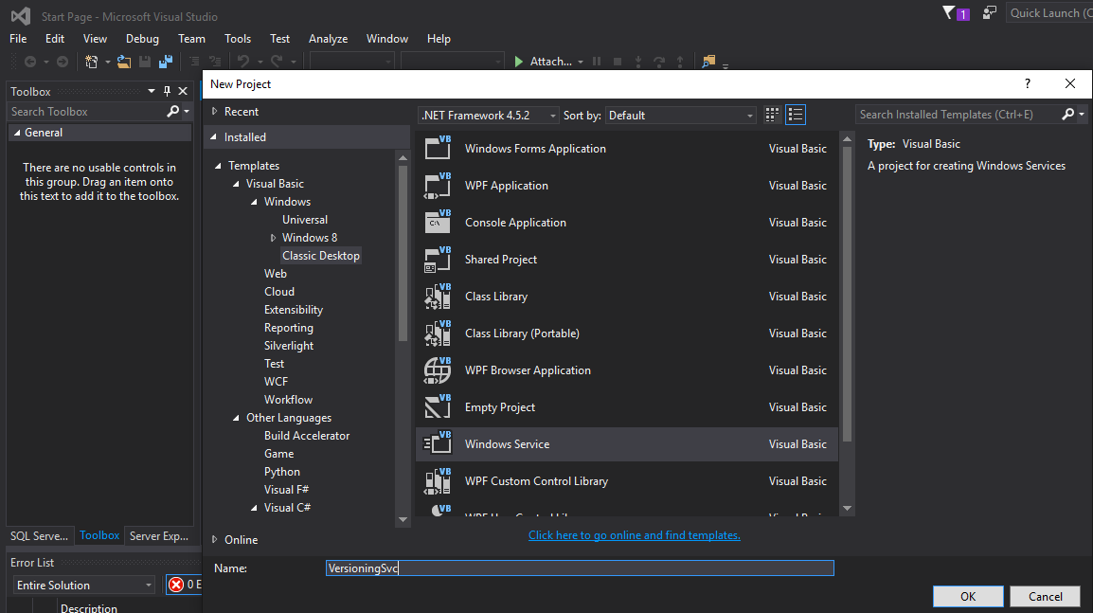
Task: Click the New Project help question mark
Action: [1028, 83]
